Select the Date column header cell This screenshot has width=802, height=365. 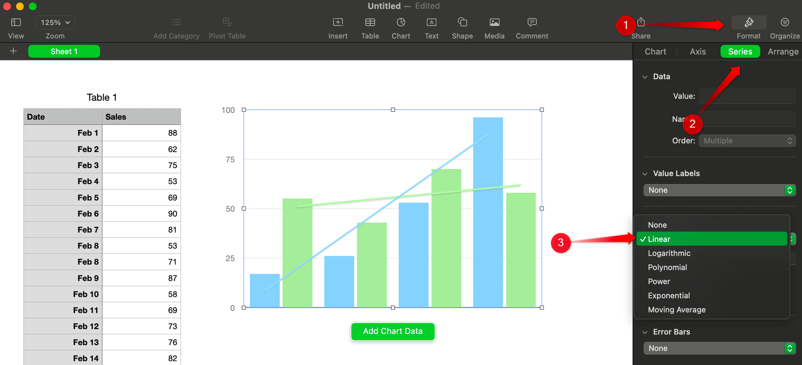coord(63,117)
